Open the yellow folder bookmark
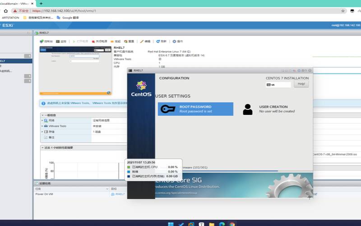The width and height of the screenshot is (361, 226). [38, 18]
